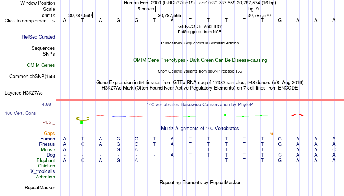Click the H3K27Ac Mark ENCODE track title

(x=200, y=88)
